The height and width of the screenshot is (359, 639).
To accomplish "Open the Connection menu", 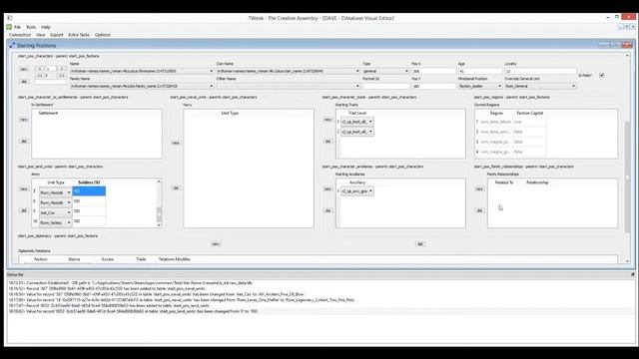I will [20, 35].
